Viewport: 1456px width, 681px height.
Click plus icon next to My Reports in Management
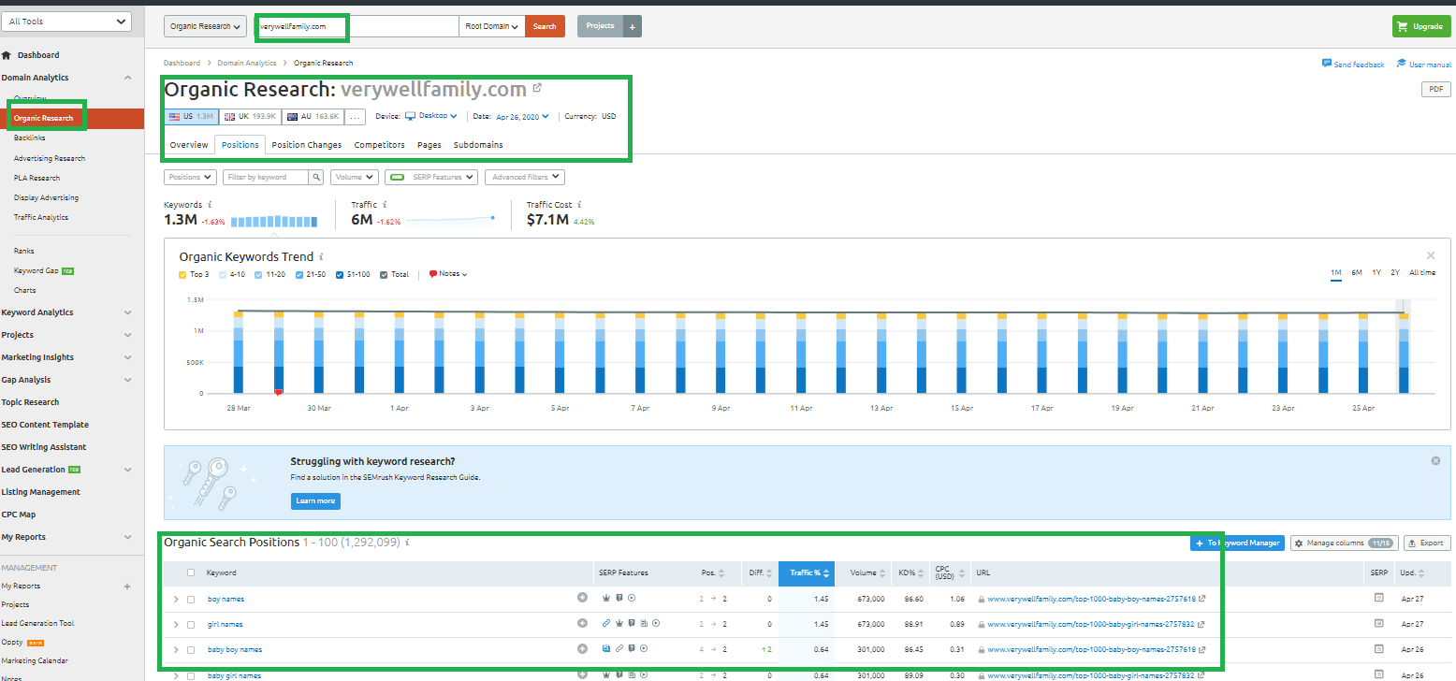point(127,587)
